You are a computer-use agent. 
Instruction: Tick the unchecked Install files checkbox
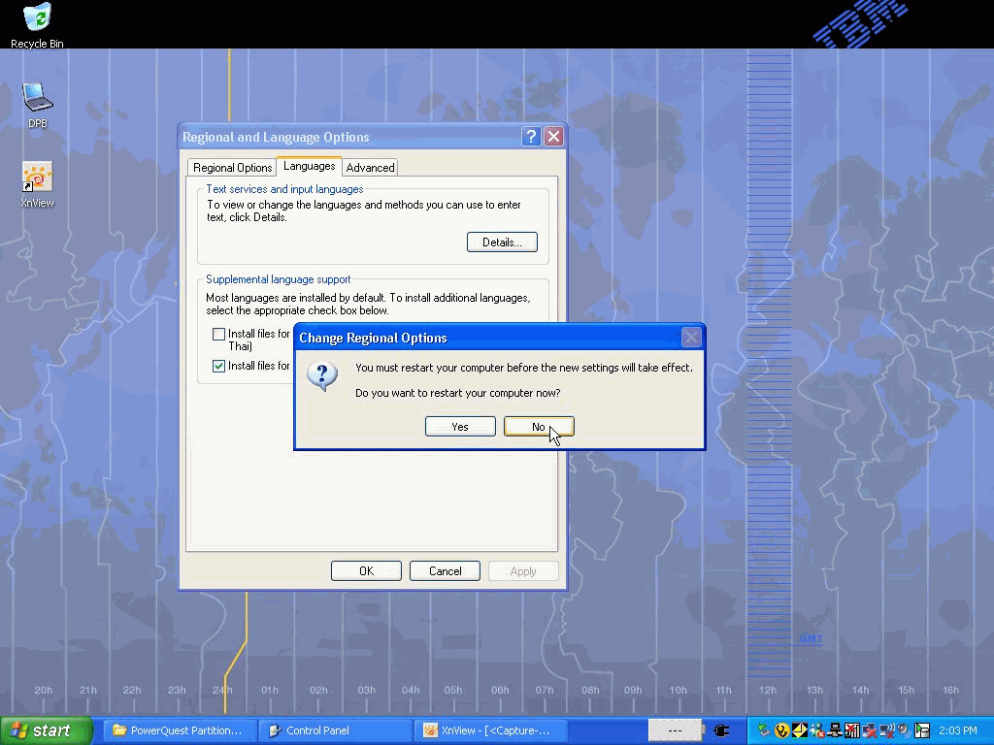(x=219, y=335)
